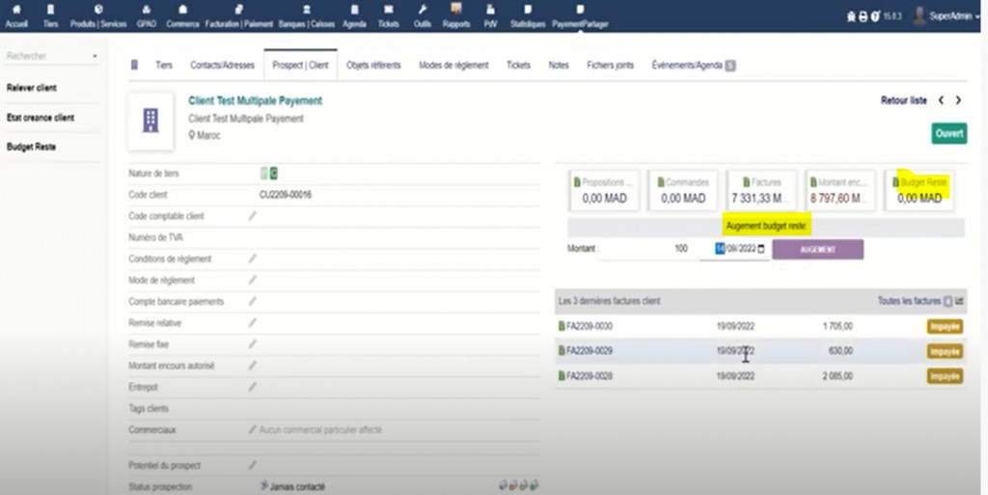988x495 pixels.
Task: Open the Contacts/Adresses tab
Action: [222, 66]
